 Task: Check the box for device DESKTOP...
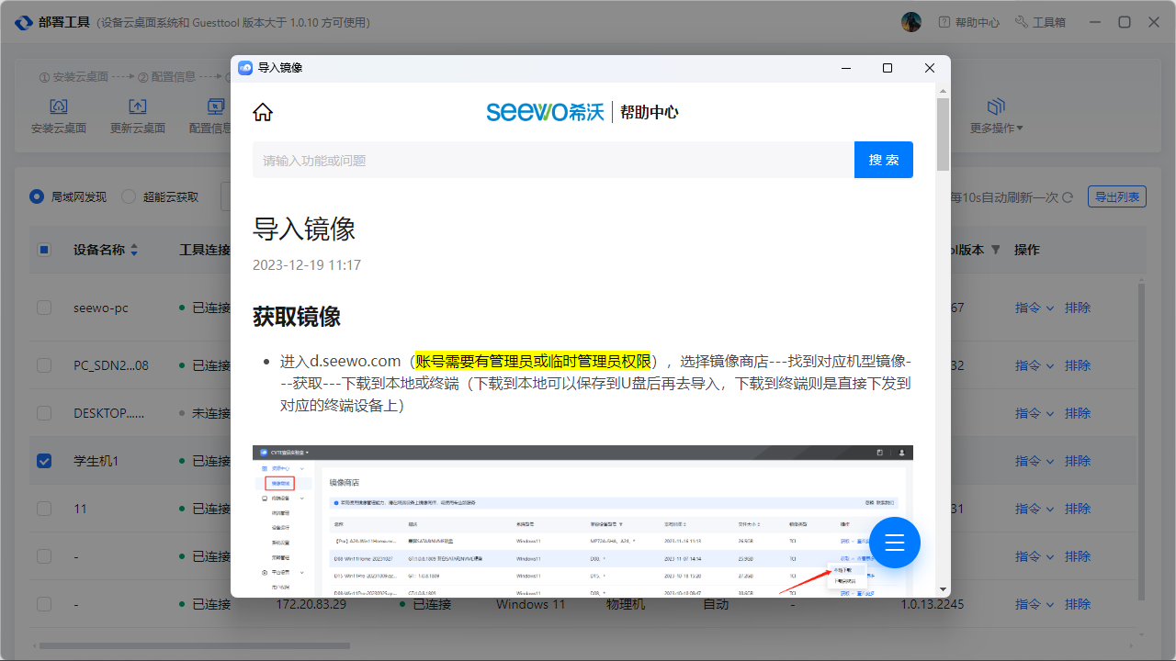click(44, 413)
